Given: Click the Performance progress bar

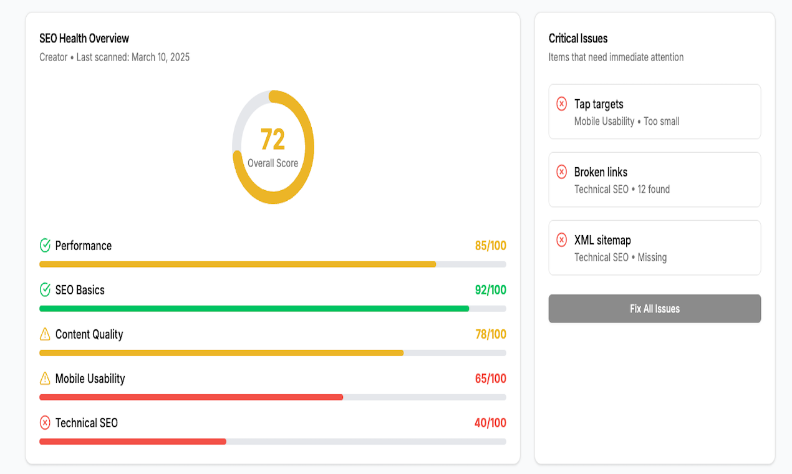Looking at the screenshot, I should click(273, 264).
